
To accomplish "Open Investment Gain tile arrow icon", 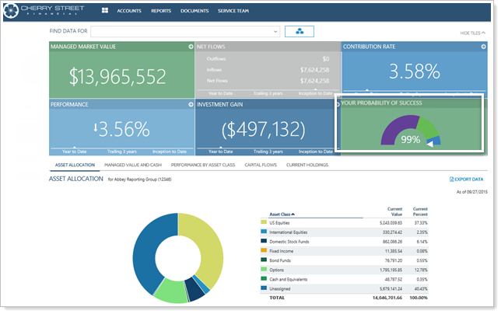I will 336,103.
